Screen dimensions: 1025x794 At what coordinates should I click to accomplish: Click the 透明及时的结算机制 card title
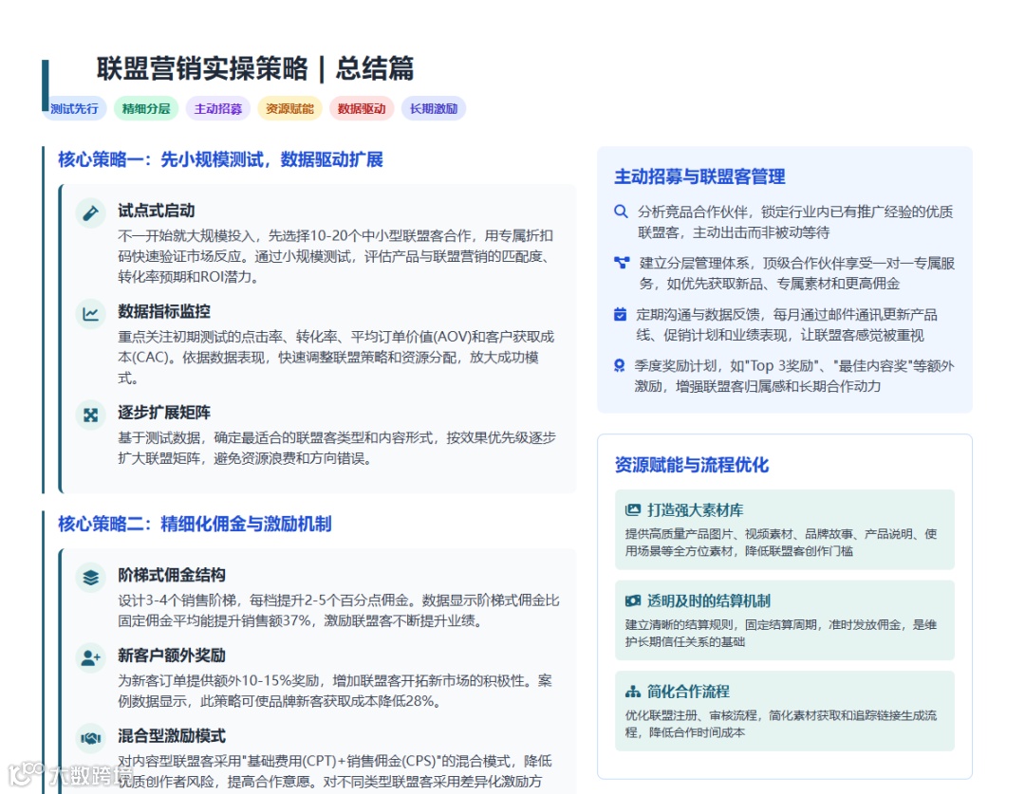709,600
